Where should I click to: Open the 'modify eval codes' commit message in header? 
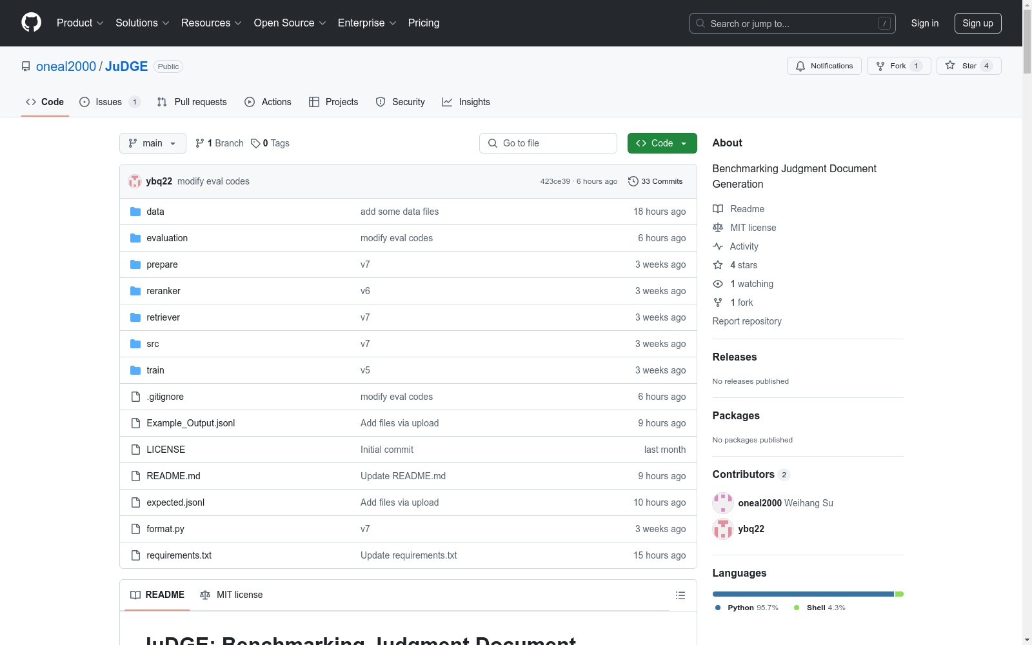[213, 181]
